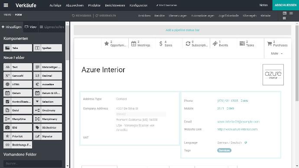Switch to the View tab
This screenshot has width=299, height=168.
pos(31,27)
